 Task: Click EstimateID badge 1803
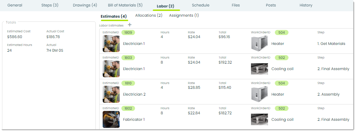[x=128, y=58]
